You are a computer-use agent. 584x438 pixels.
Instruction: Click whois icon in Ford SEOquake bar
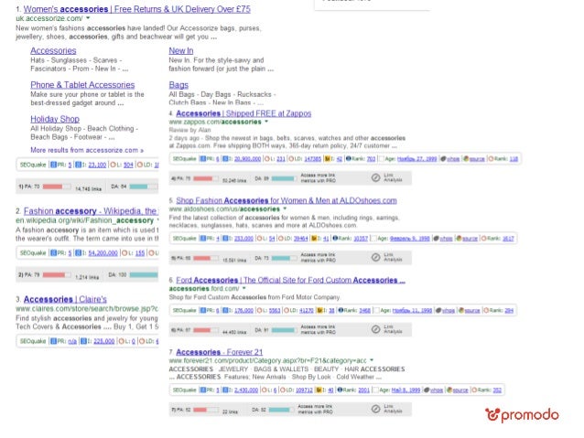(x=438, y=310)
